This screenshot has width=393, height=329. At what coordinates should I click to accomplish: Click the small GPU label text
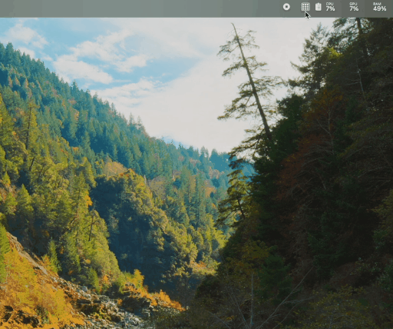tap(353, 4)
